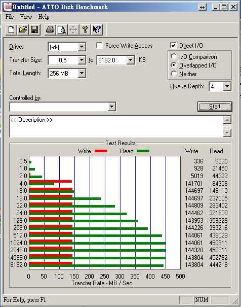
Task: Print results with the printer icon
Action: pos(50,30)
